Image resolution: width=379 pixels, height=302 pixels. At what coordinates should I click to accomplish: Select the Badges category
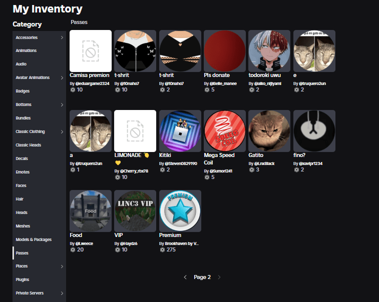[x=23, y=91]
